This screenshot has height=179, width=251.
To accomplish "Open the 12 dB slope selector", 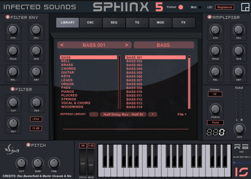I will pyautogui.click(x=36, y=128).
